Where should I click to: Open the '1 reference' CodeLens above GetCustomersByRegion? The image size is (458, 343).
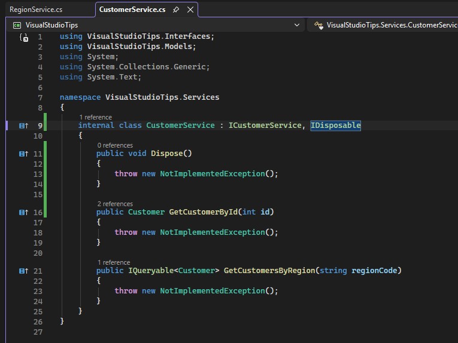click(x=114, y=262)
